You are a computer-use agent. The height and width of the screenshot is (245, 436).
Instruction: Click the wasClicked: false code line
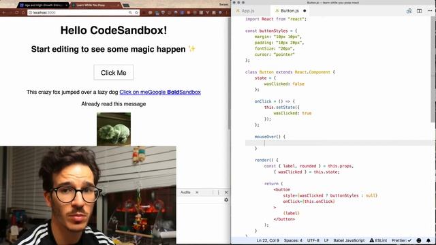tap(284, 84)
